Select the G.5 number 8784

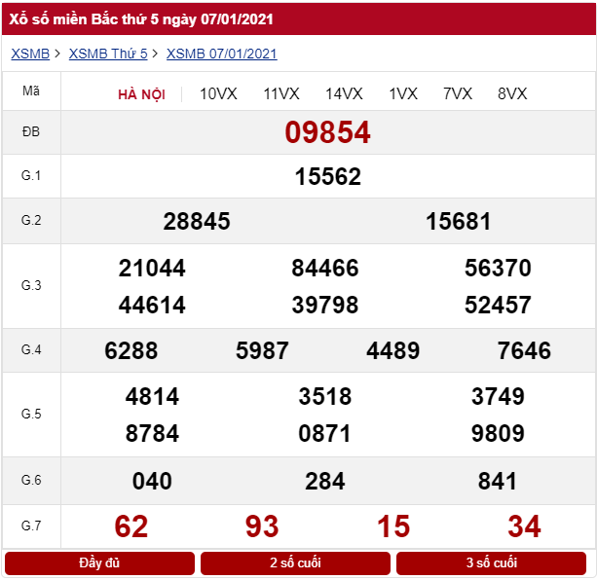(x=152, y=433)
